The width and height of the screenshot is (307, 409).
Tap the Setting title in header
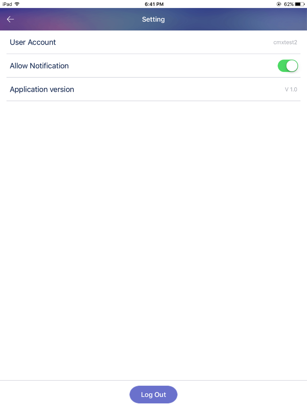pyautogui.click(x=153, y=19)
